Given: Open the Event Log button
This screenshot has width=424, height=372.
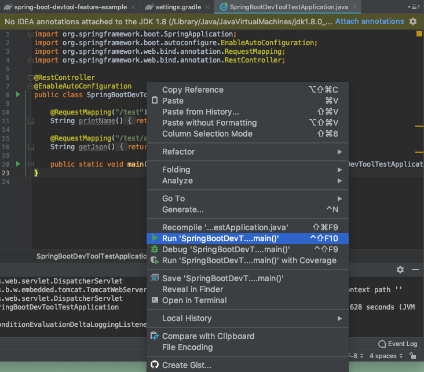Looking at the screenshot, I should point(398,344).
